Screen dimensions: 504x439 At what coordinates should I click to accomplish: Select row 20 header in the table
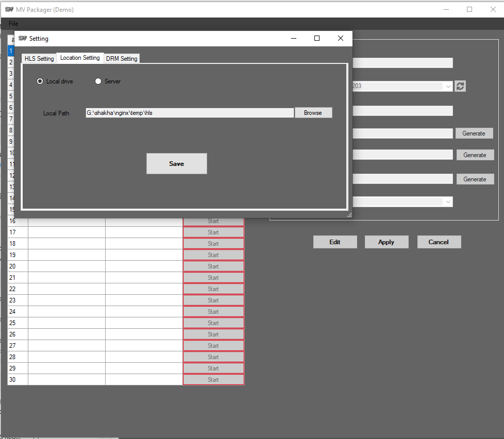click(x=13, y=266)
